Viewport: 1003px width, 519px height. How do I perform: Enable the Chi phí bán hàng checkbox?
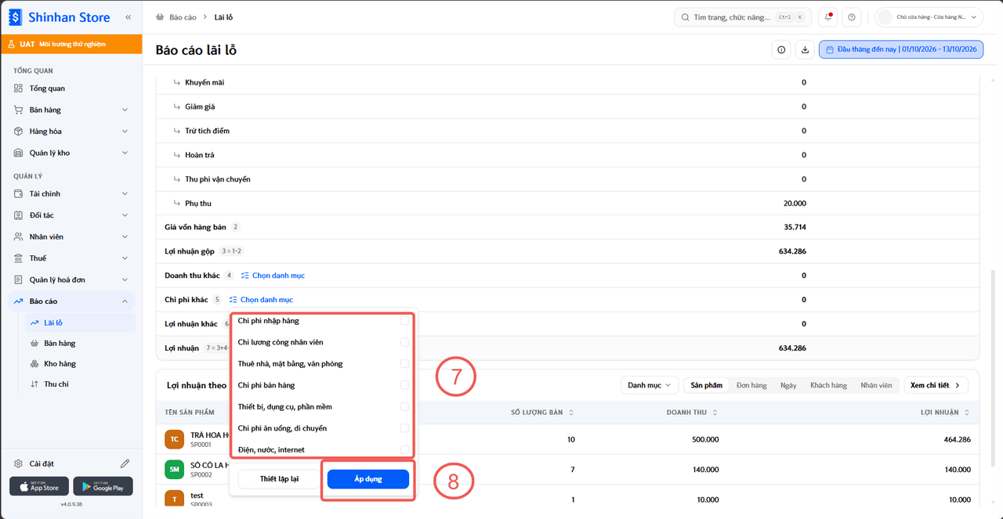click(405, 385)
